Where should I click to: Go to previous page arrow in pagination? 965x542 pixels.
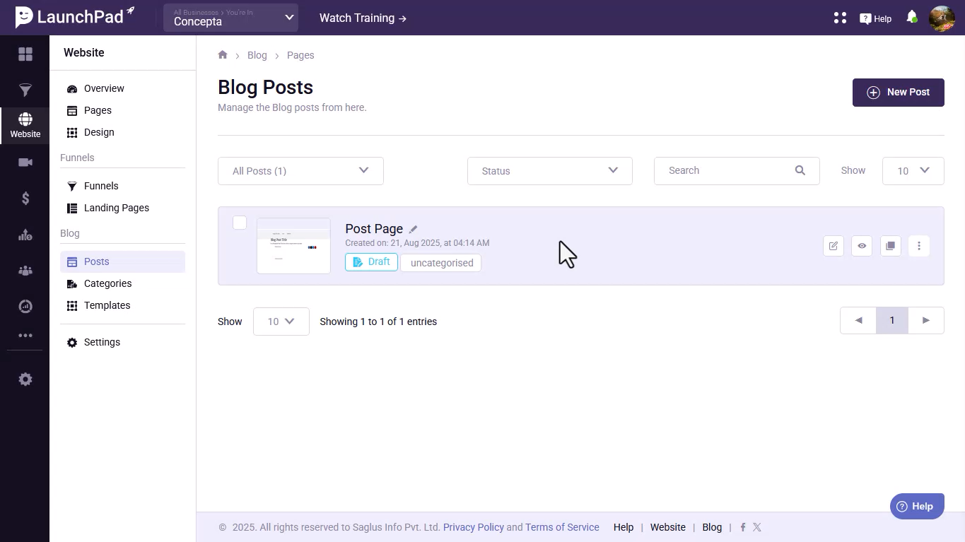pyautogui.click(x=858, y=320)
